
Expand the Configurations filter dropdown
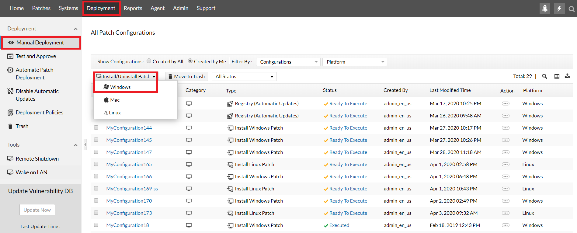click(288, 62)
